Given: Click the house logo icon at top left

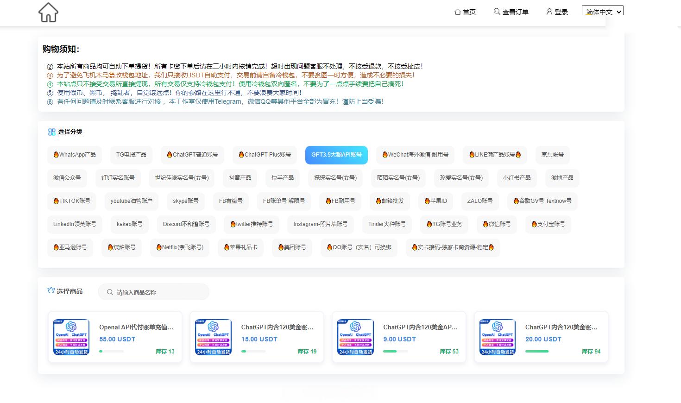Looking at the screenshot, I should point(48,13).
